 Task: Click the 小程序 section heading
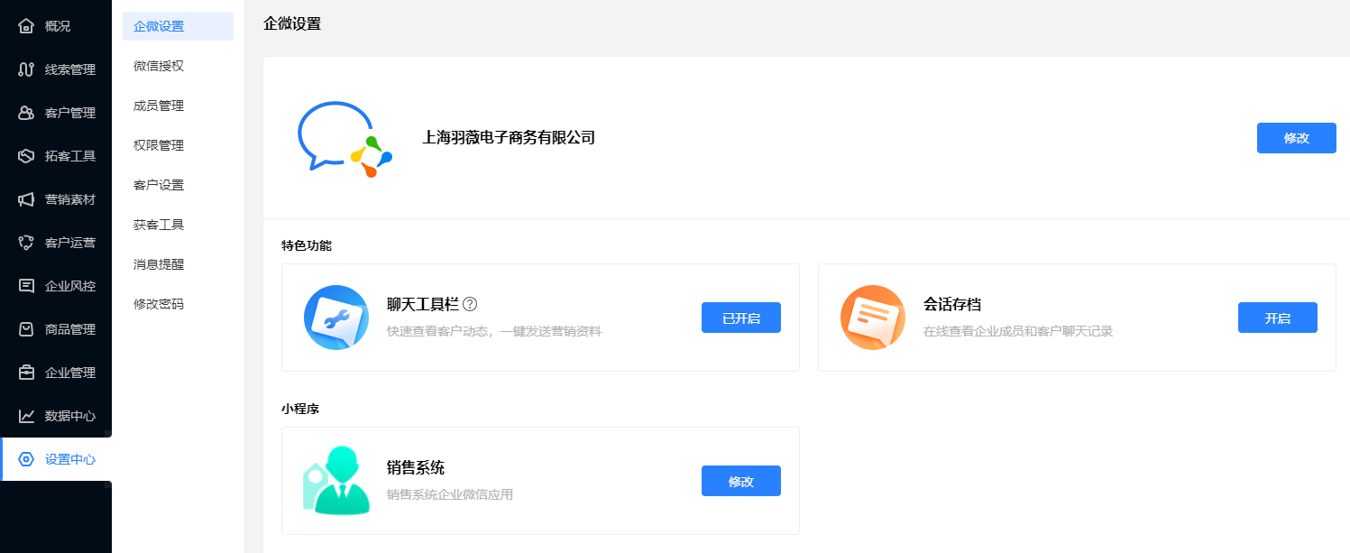coord(300,409)
